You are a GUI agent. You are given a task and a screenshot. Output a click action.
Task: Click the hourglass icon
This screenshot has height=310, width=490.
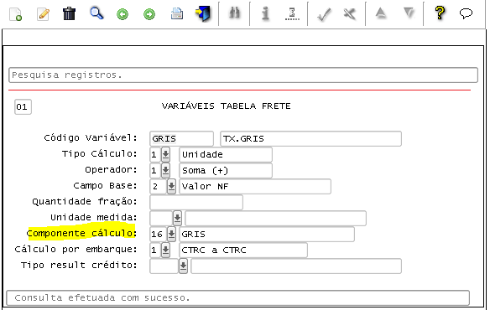pyautogui.click(x=292, y=14)
